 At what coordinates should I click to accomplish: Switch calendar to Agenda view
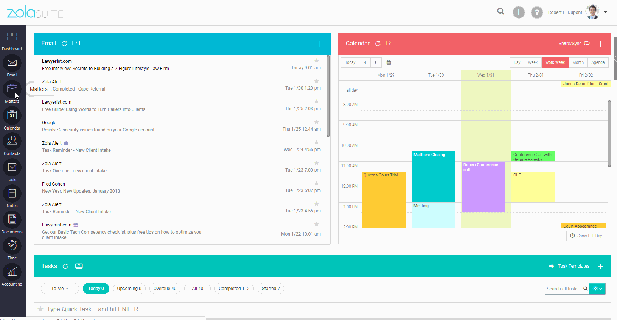click(598, 62)
